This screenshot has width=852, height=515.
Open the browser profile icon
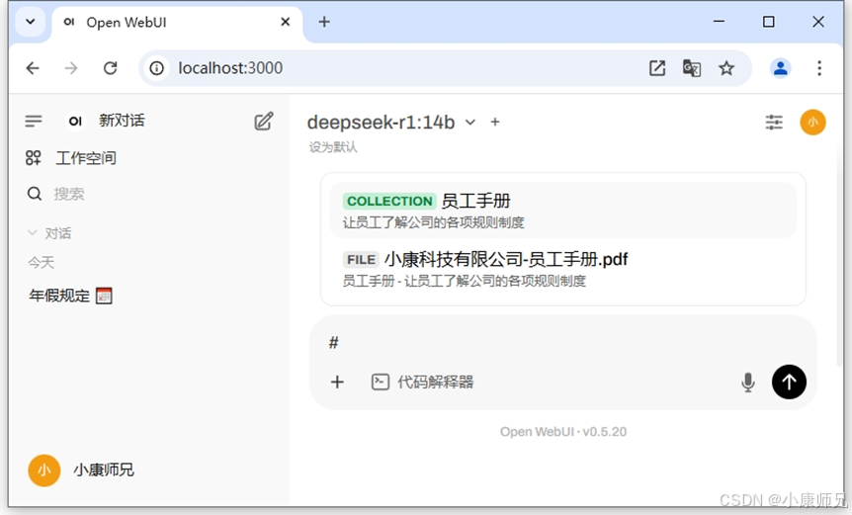pos(780,68)
